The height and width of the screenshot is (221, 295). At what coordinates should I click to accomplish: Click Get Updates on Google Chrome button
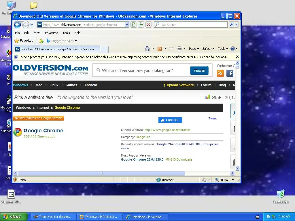38,118
